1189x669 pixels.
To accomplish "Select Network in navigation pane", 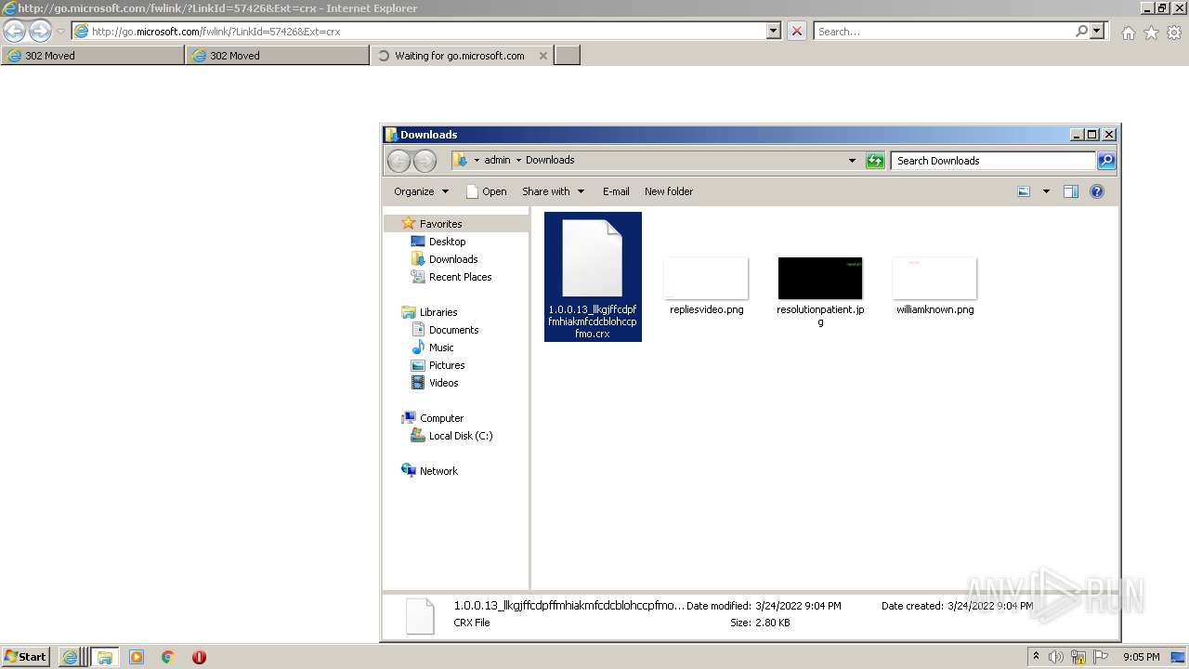I will [x=438, y=471].
